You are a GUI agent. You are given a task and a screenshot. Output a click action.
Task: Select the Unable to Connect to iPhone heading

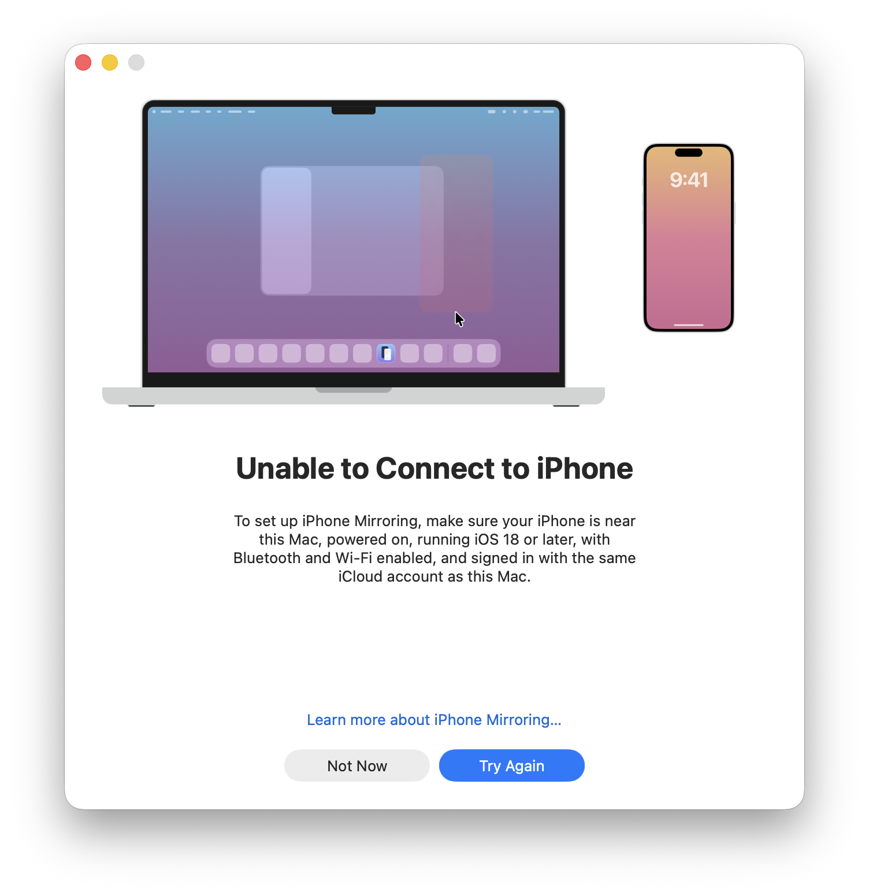[434, 468]
